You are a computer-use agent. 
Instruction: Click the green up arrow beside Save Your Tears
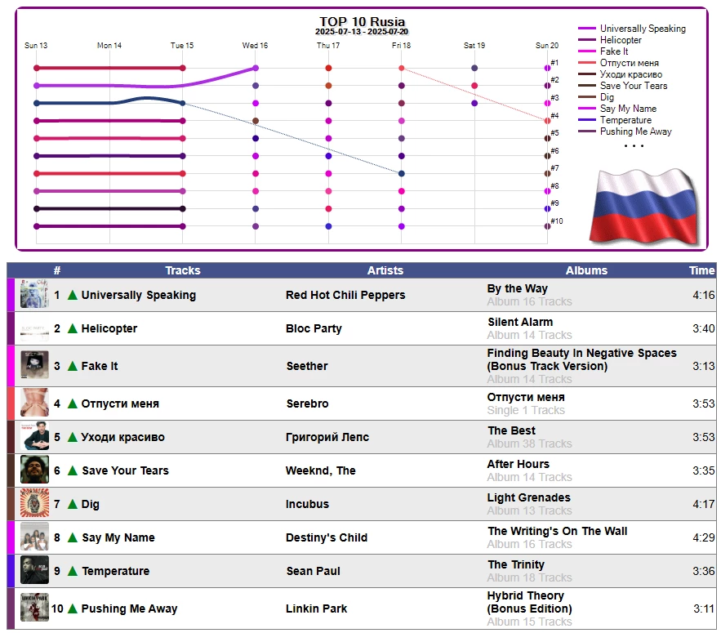click(72, 470)
